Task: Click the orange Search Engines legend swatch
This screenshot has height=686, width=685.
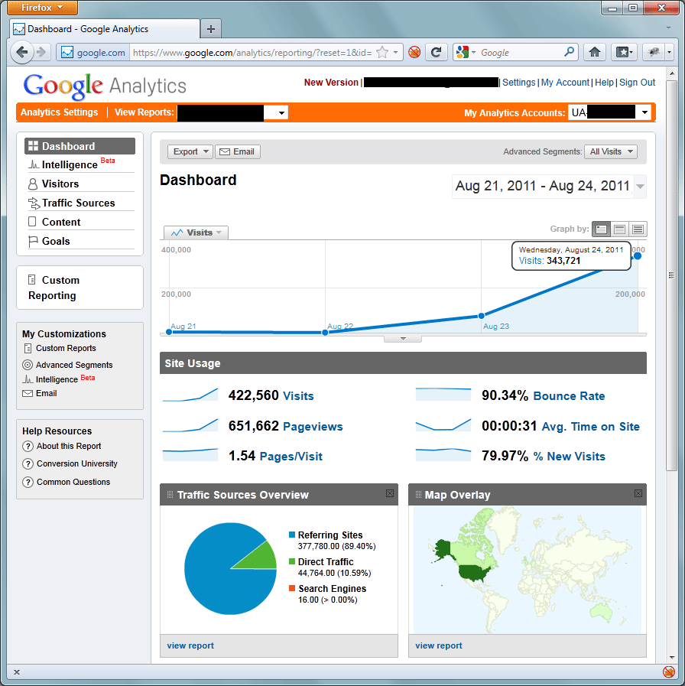Action: click(292, 588)
